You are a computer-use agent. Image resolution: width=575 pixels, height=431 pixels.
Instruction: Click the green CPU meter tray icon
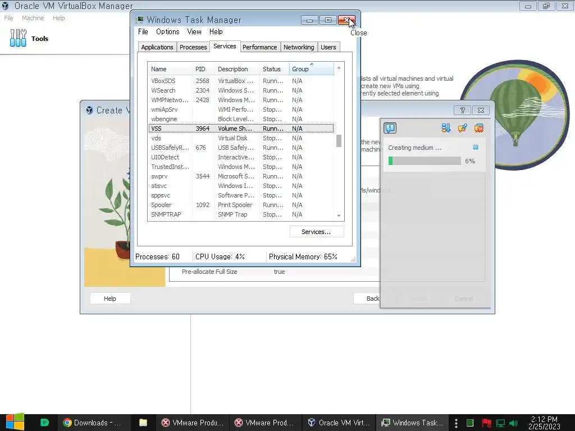(470, 423)
